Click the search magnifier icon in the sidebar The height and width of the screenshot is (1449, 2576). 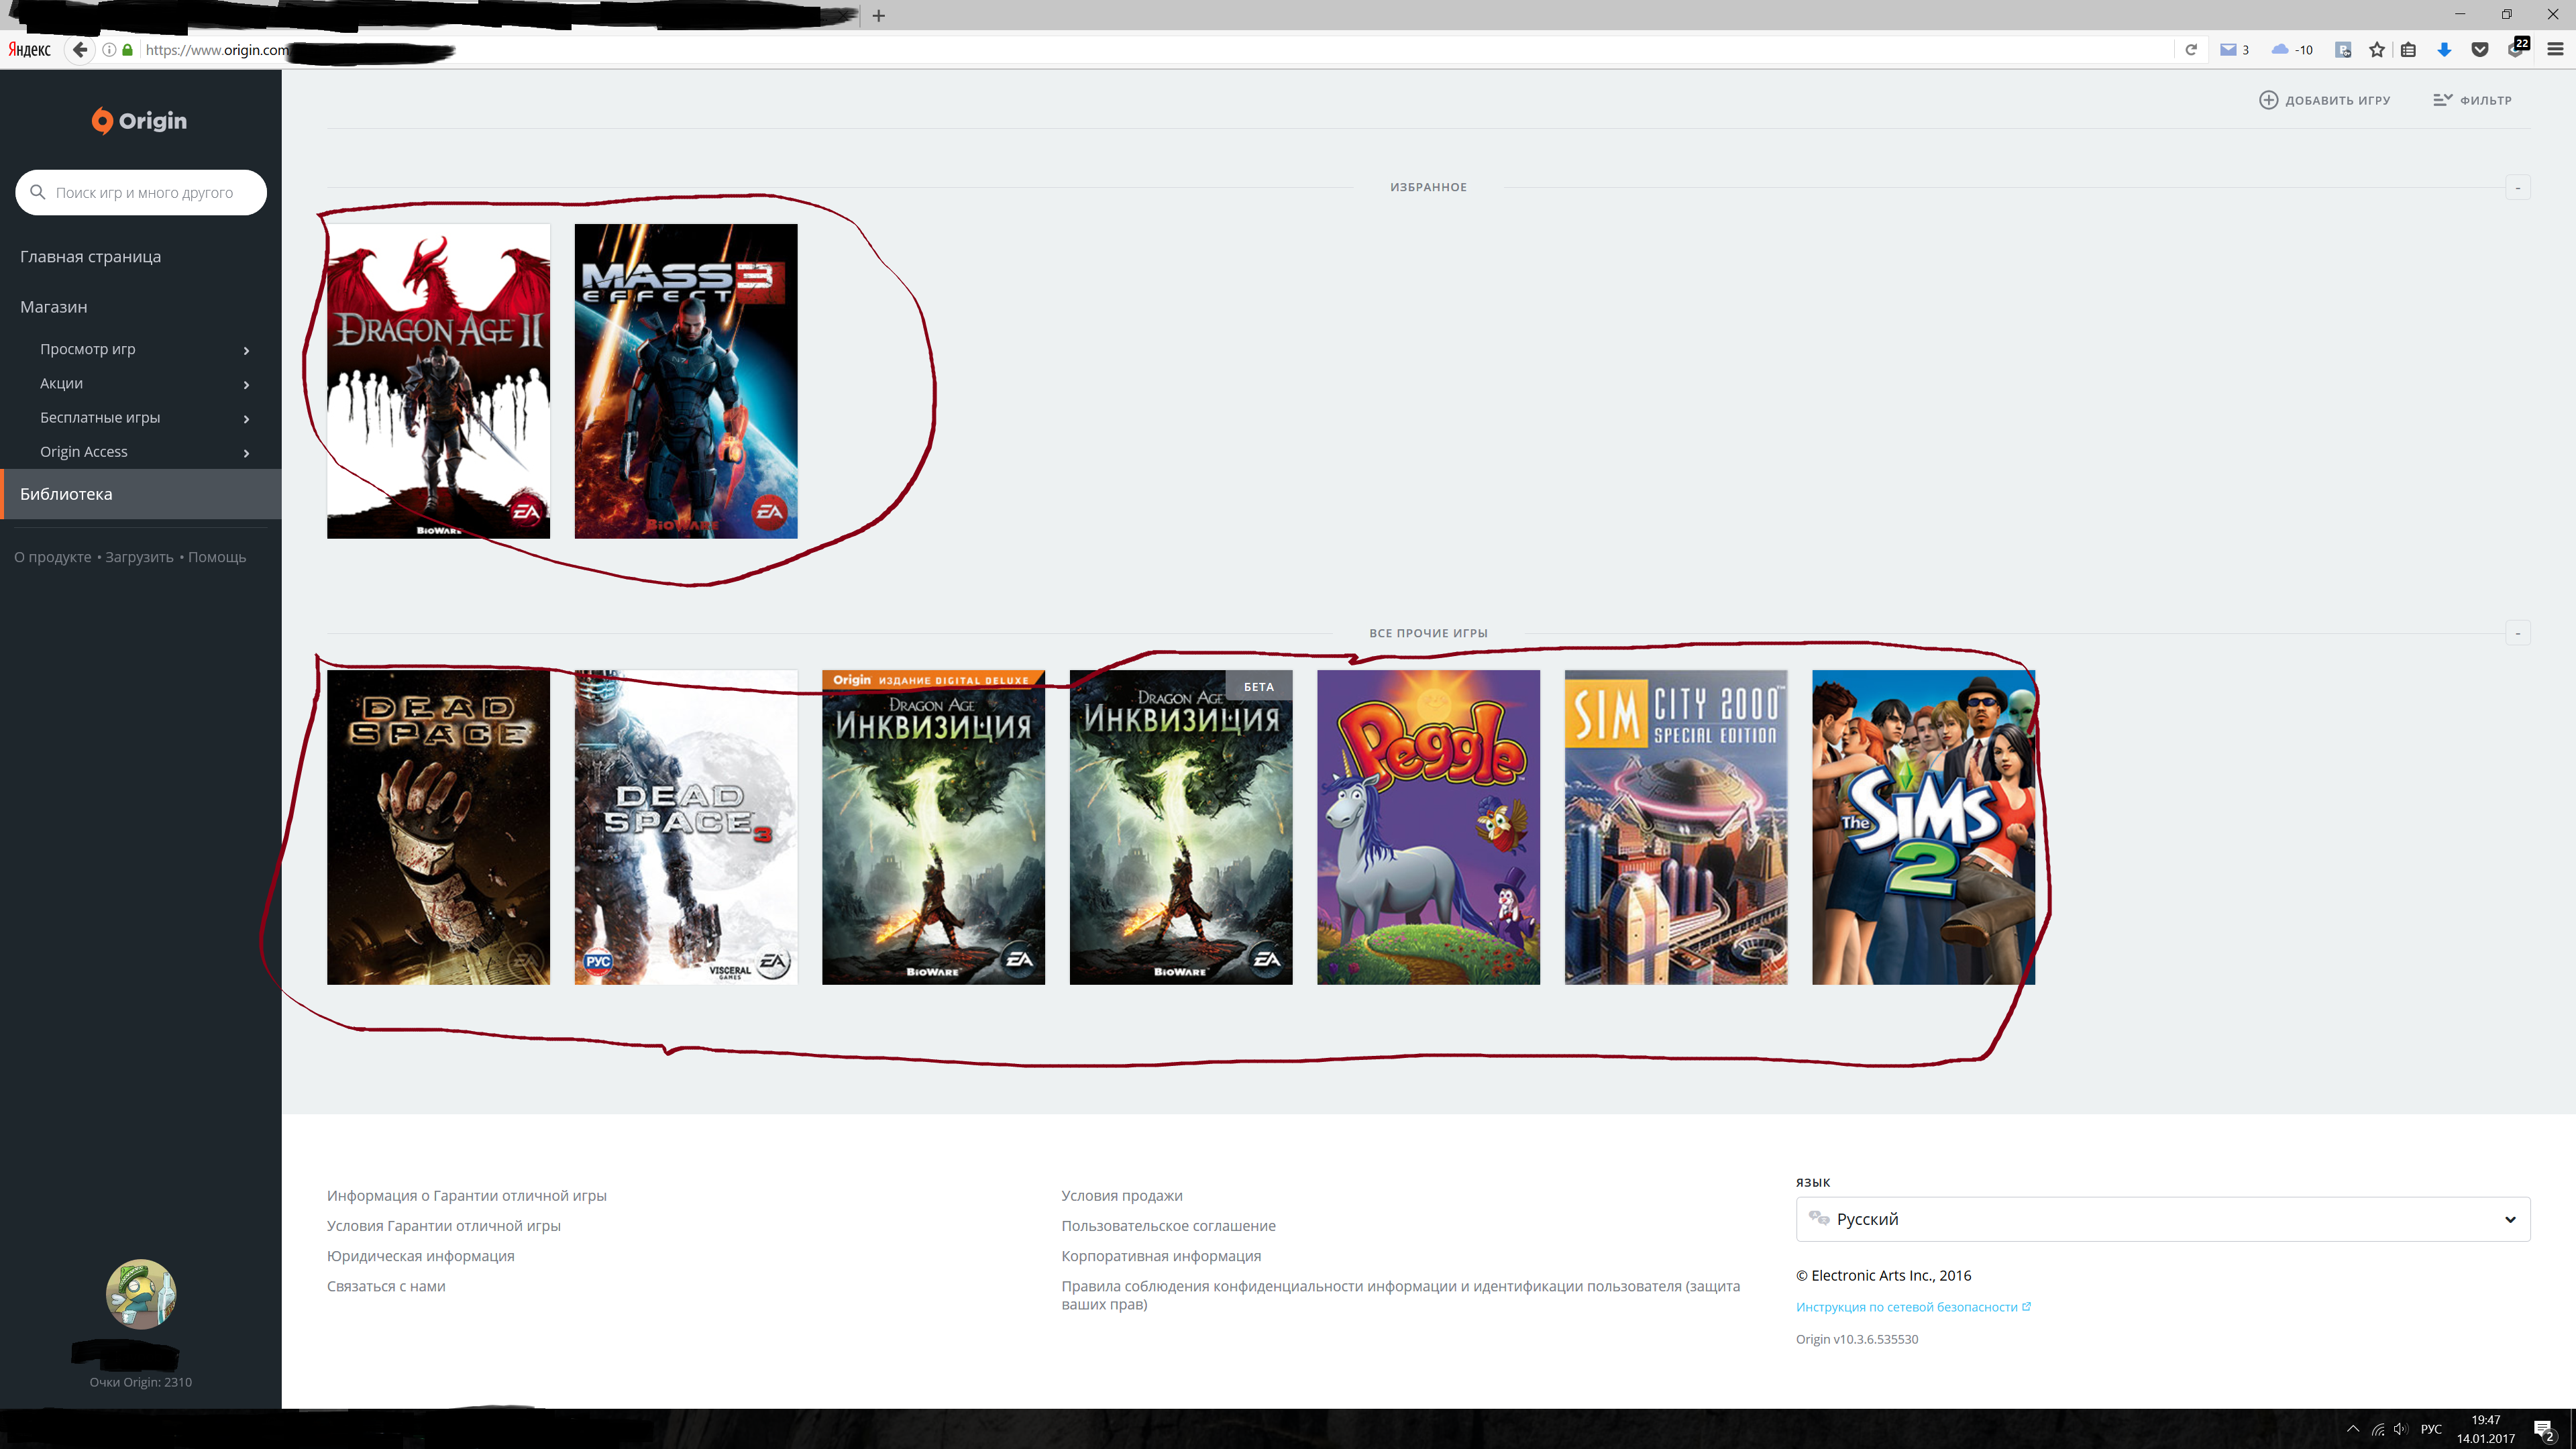(x=38, y=192)
